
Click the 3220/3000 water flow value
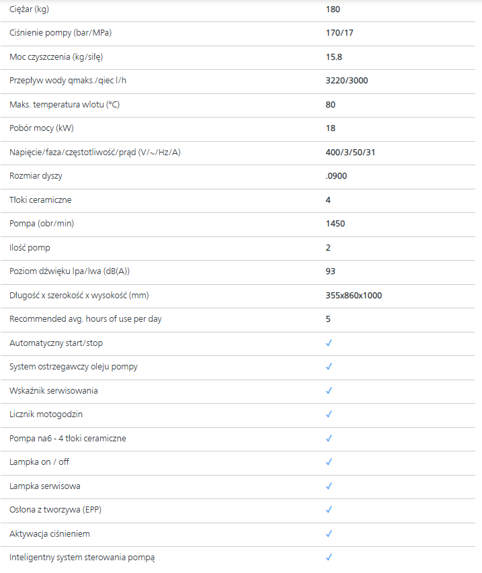346,81
